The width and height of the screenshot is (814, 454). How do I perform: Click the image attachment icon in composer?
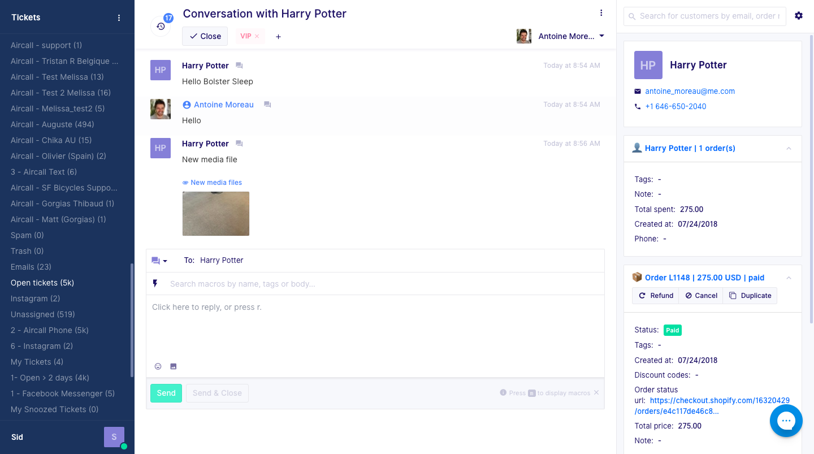pyautogui.click(x=172, y=366)
